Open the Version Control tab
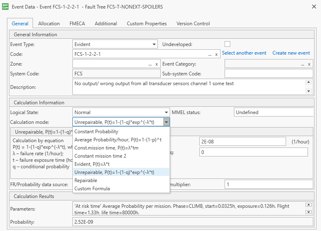The image size is (321, 231). pyautogui.click(x=193, y=24)
